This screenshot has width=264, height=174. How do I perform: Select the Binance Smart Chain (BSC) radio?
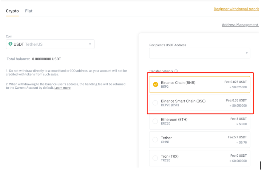(x=155, y=103)
